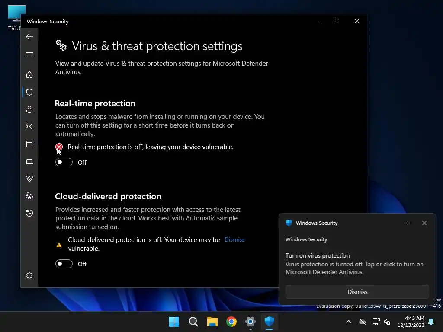Viewport: 443px width, 332px height.
Task: Open clock showing 4:45 AM
Action: point(411,322)
